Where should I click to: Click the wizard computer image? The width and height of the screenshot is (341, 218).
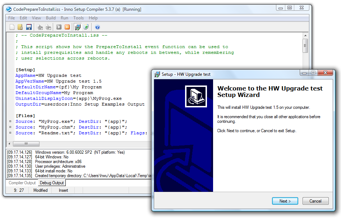click(x=196, y=96)
